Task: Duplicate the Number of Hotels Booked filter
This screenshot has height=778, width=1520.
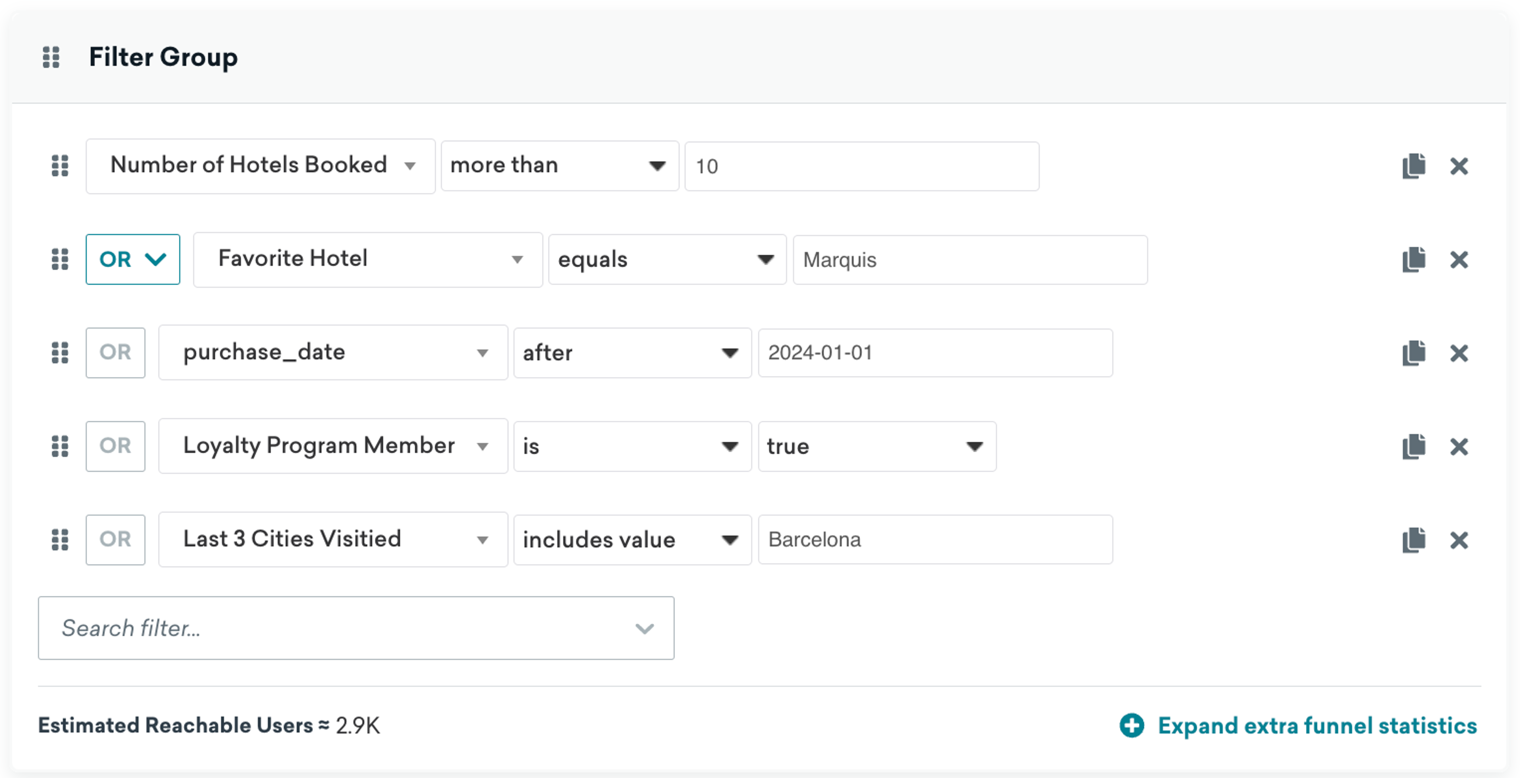Action: (x=1414, y=166)
